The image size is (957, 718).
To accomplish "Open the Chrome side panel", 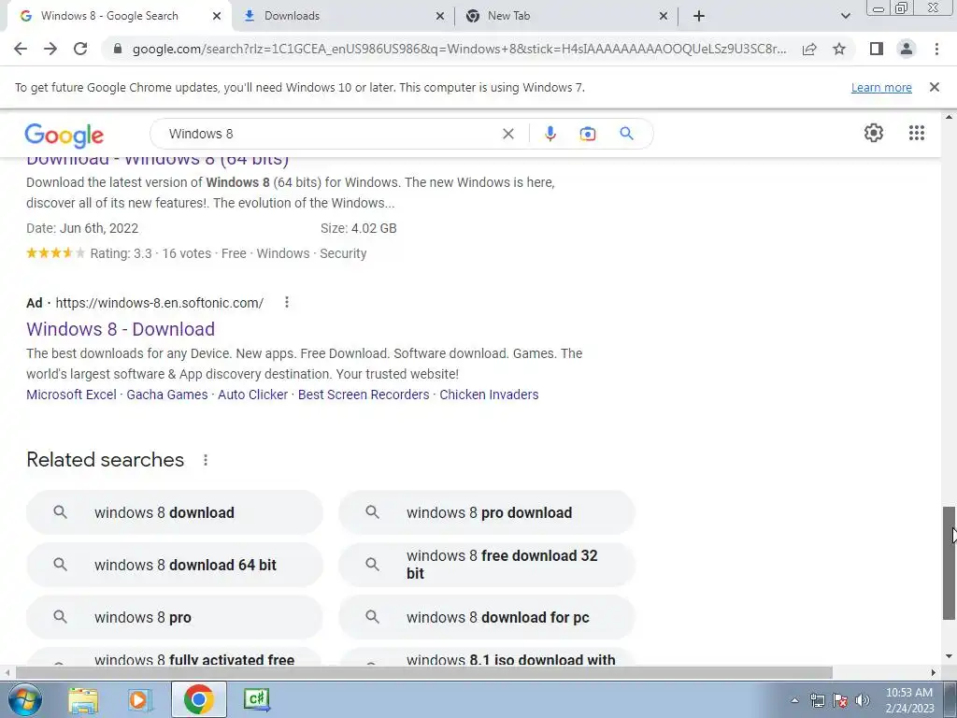I will [x=877, y=49].
